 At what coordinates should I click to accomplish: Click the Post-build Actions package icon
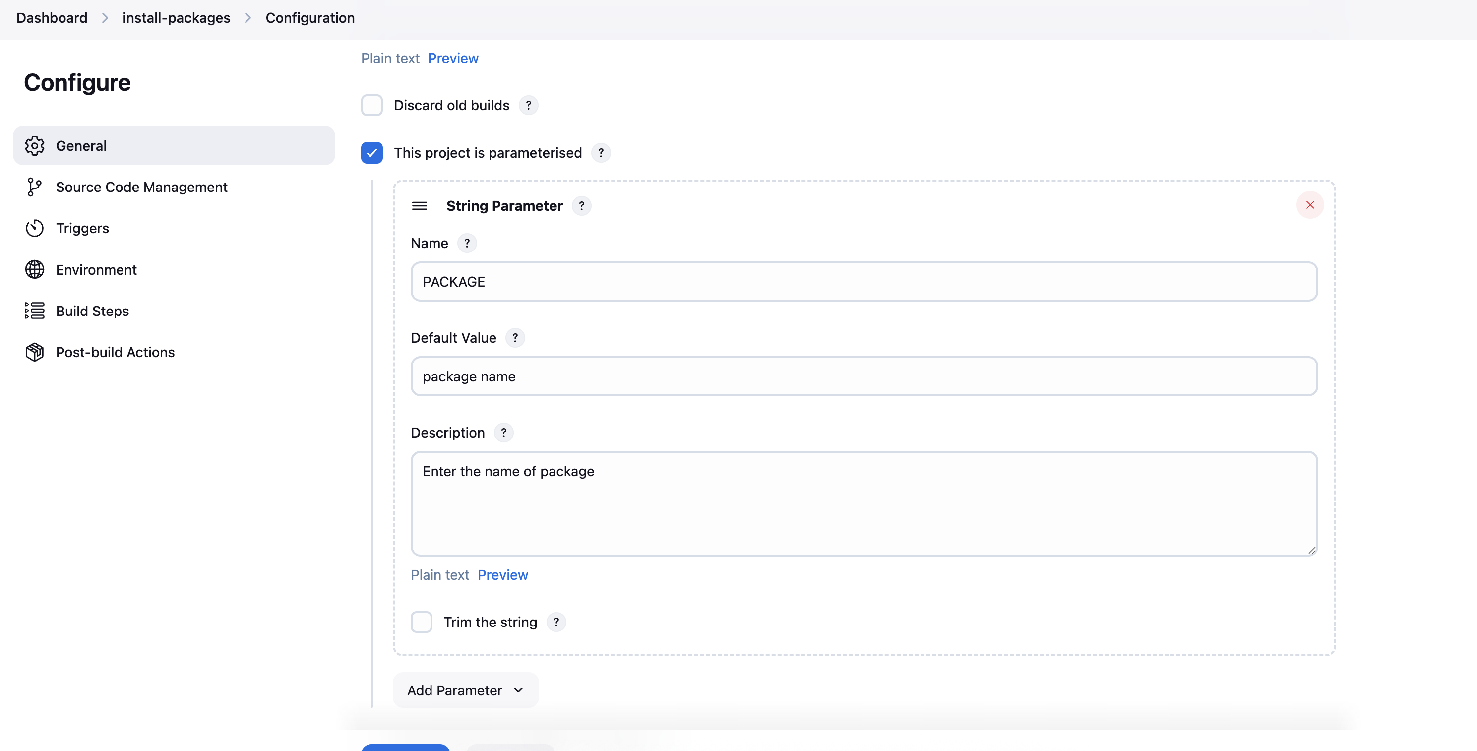point(34,352)
